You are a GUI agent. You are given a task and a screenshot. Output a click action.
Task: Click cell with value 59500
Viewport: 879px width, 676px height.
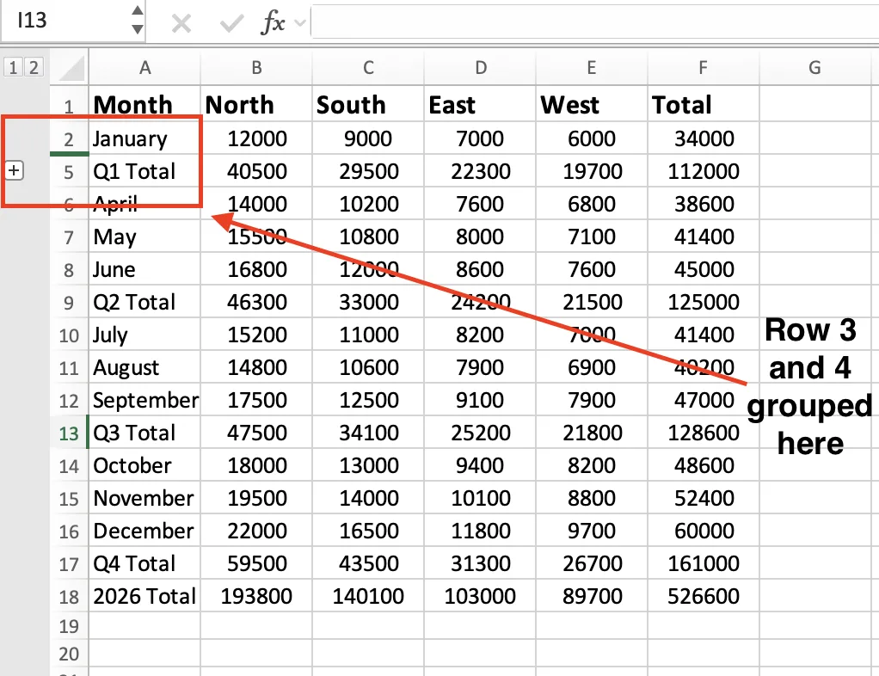256,563
